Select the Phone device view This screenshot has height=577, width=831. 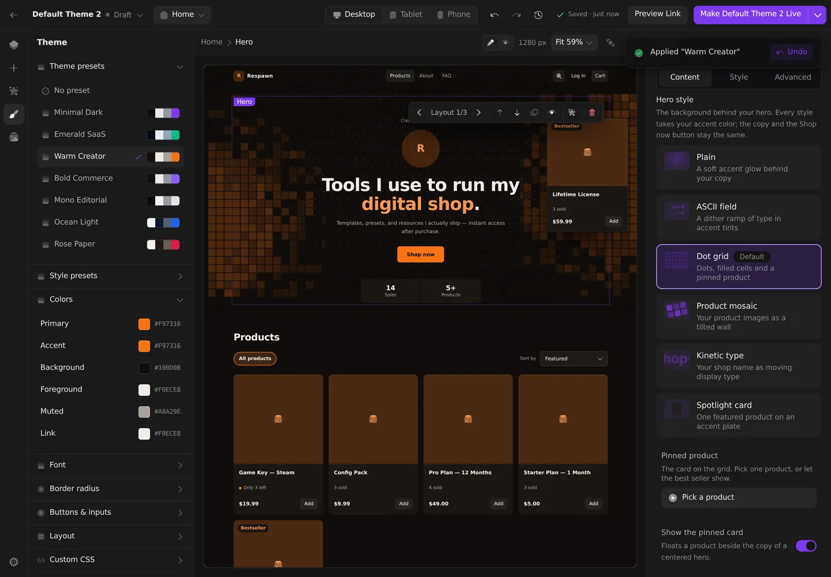(x=454, y=14)
